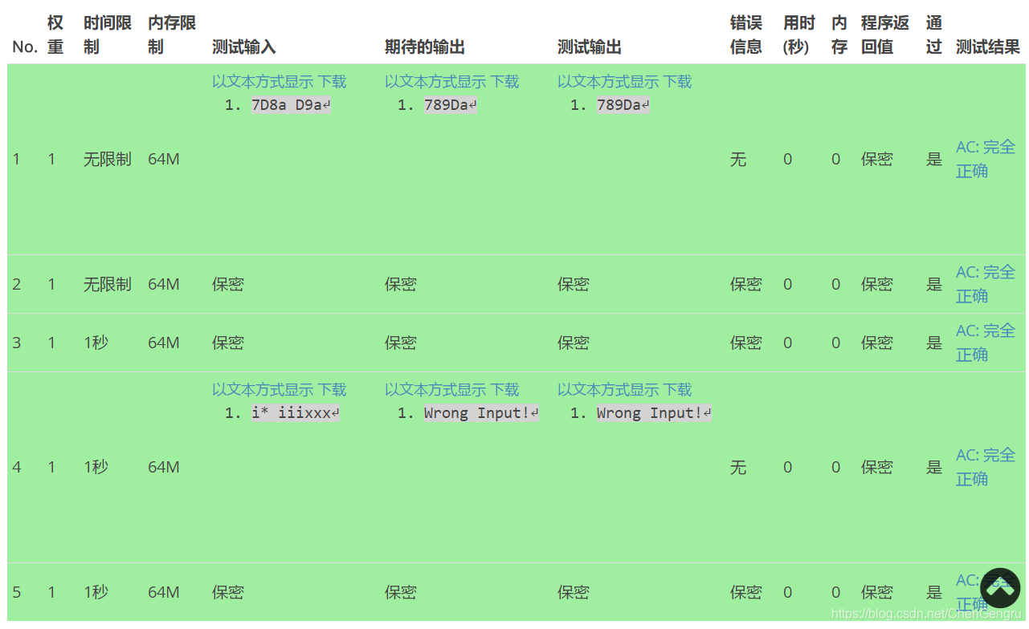Screen dimensions: 1029x629
Task: Click '无限制' time limit in row 1
Action: 108,160
